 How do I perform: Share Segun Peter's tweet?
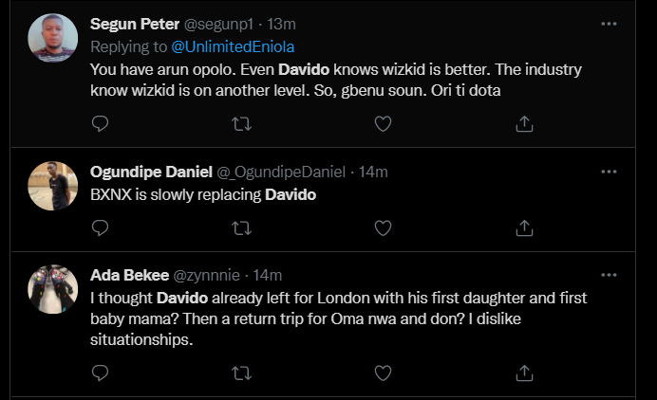pos(523,123)
